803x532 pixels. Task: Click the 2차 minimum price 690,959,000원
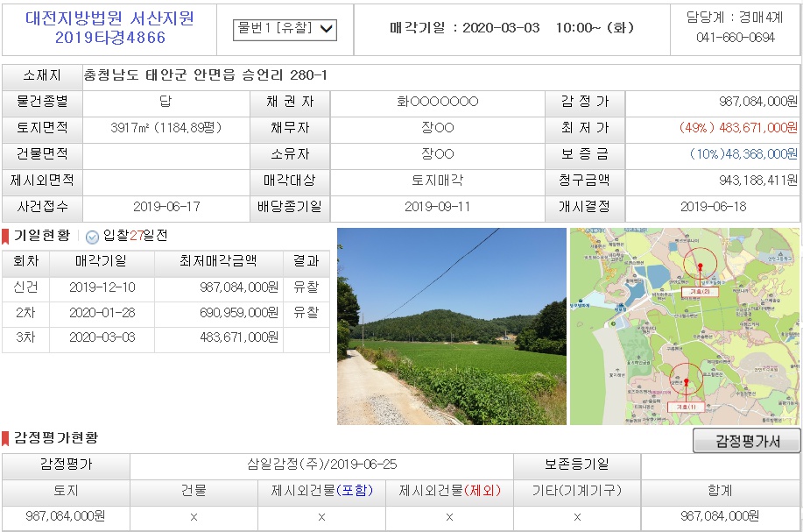(x=239, y=312)
